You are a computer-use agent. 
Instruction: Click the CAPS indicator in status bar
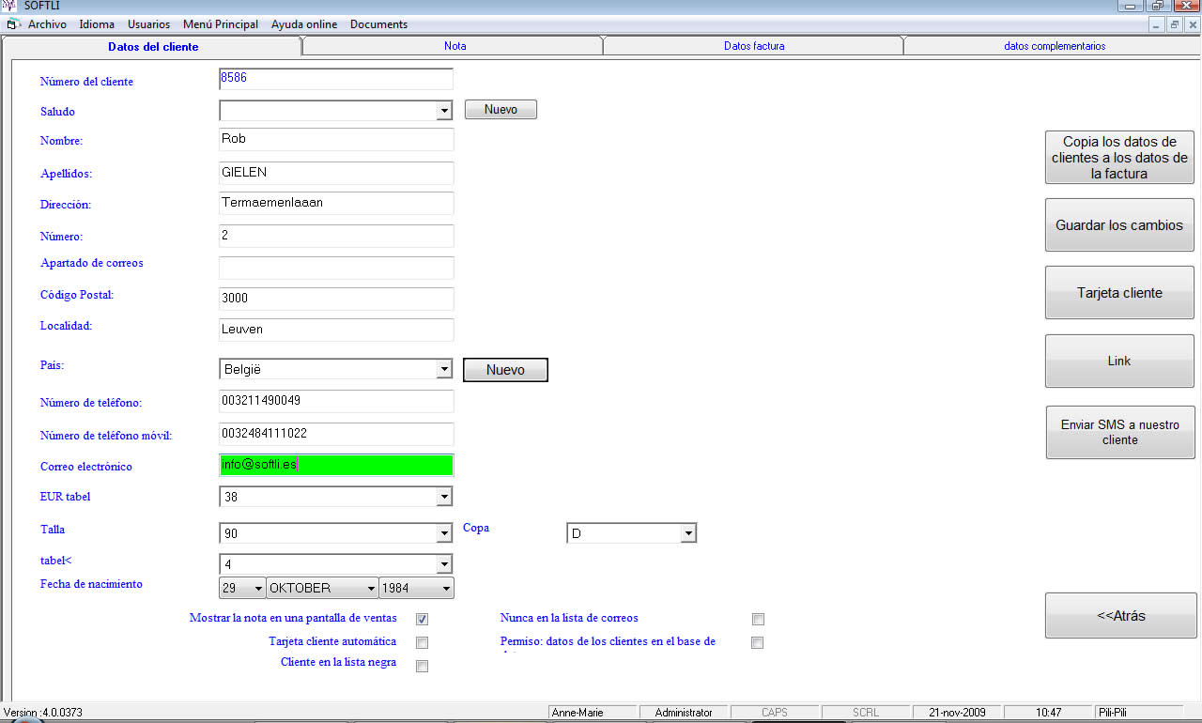[775, 713]
